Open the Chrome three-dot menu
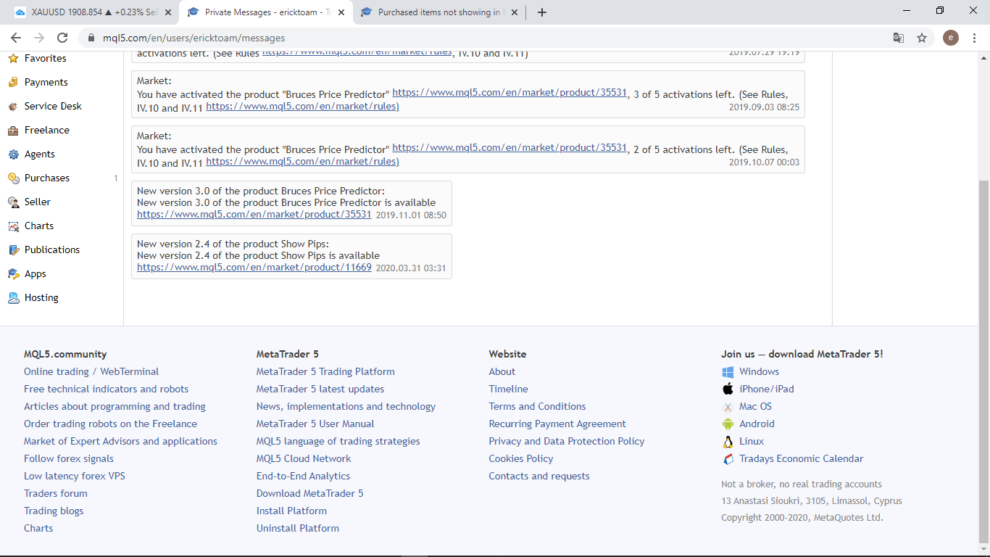 tap(974, 38)
